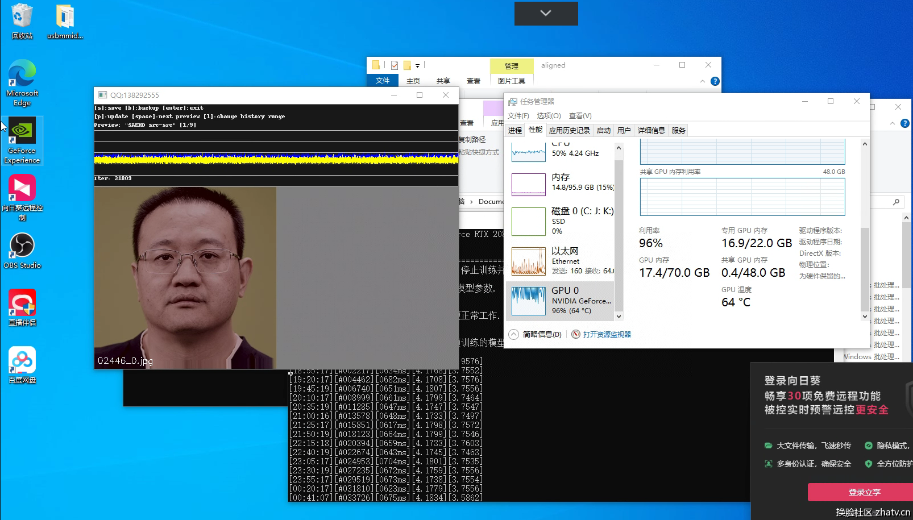Click the help icon in aligned explorer window
This screenshot has height=520, width=913.
coord(715,81)
